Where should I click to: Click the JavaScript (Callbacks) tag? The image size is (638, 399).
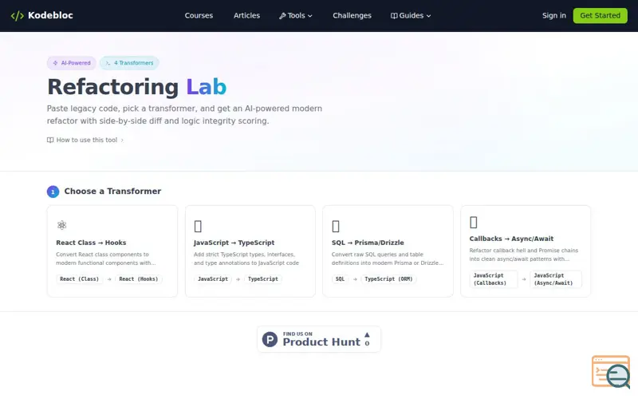click(493, 279)
